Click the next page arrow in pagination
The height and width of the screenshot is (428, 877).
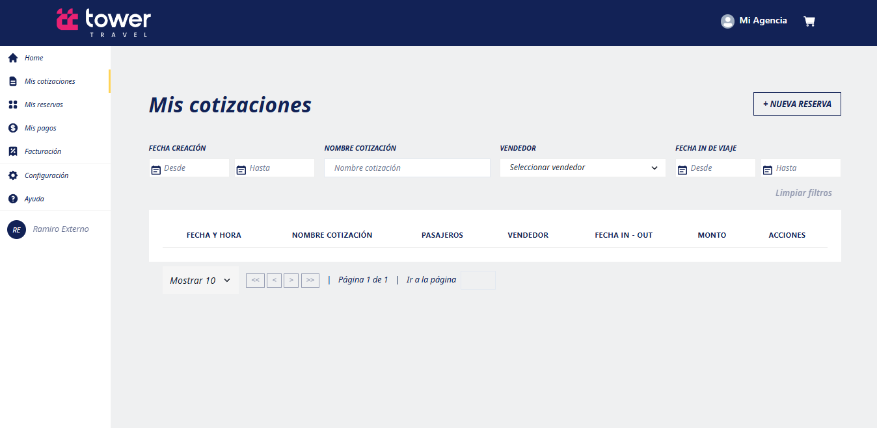pyautogui.click(x=291, y=280)
